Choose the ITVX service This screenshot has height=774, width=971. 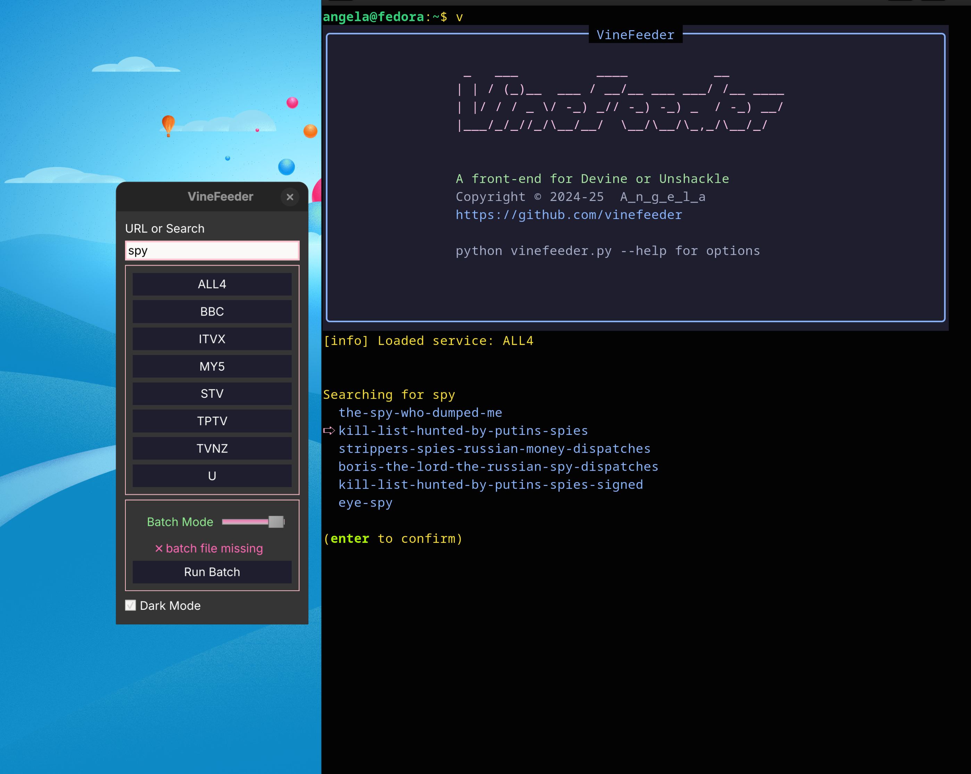click(212, 339)
